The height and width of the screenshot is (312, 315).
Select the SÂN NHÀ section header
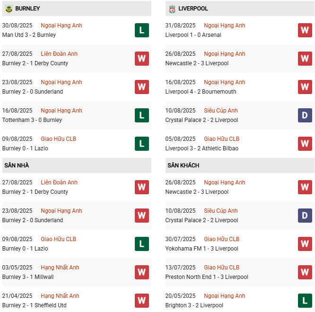tap(17, 165)
